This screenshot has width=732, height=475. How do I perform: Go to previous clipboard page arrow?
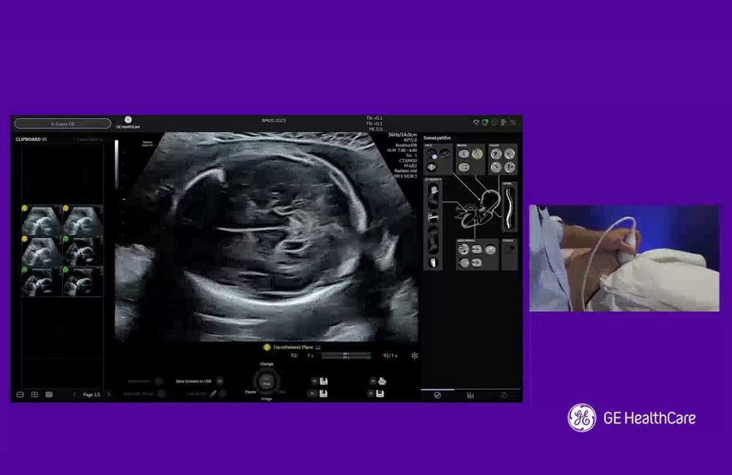(74, 395)
